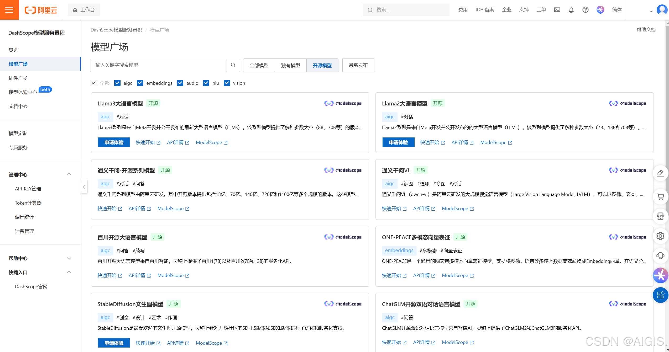Click the help question mark icon

(x=585, y=10)
